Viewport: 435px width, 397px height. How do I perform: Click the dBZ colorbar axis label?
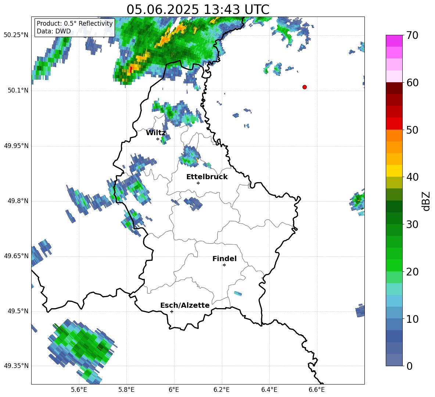point(426,201)
